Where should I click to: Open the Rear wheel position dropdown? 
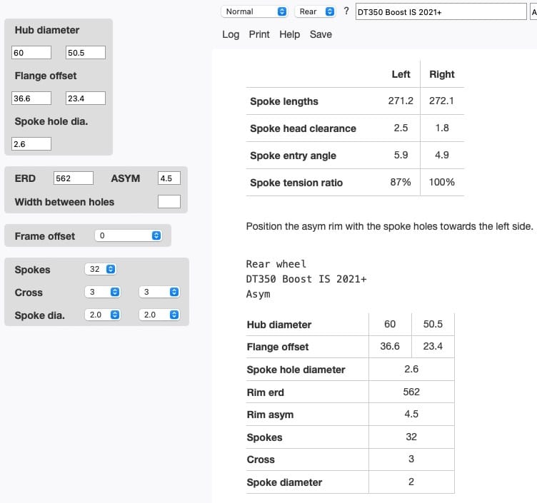(315, 11)
